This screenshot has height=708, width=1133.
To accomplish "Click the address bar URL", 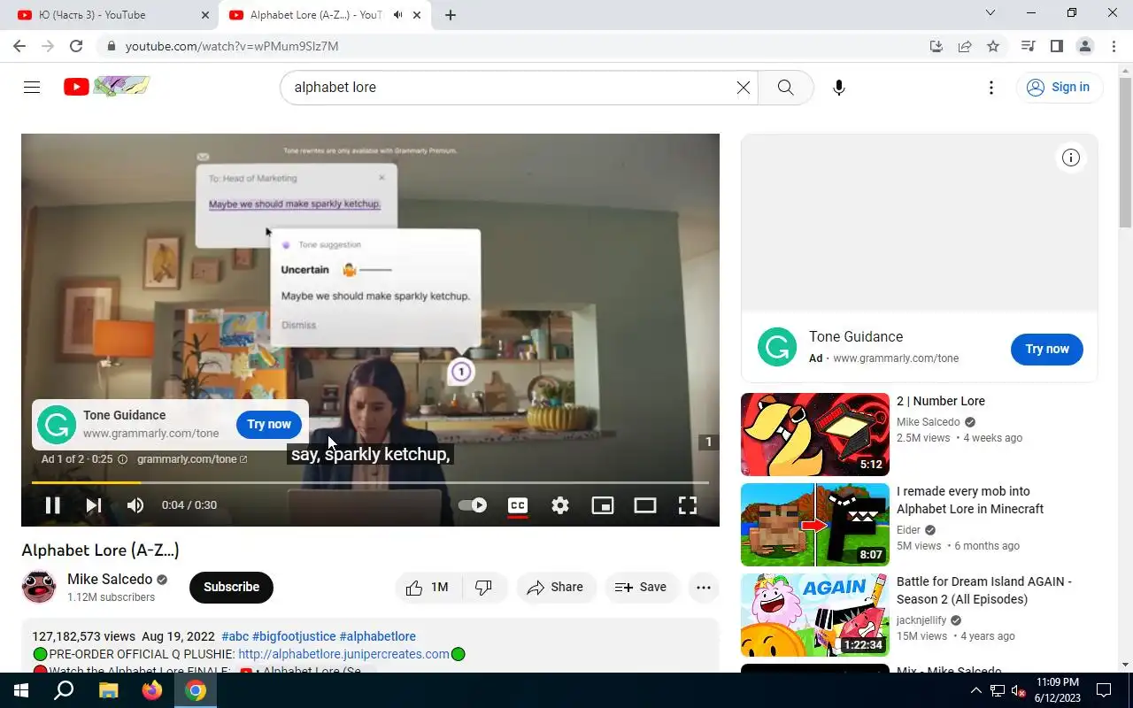I will pyautogui.click(x=232, y=46).
